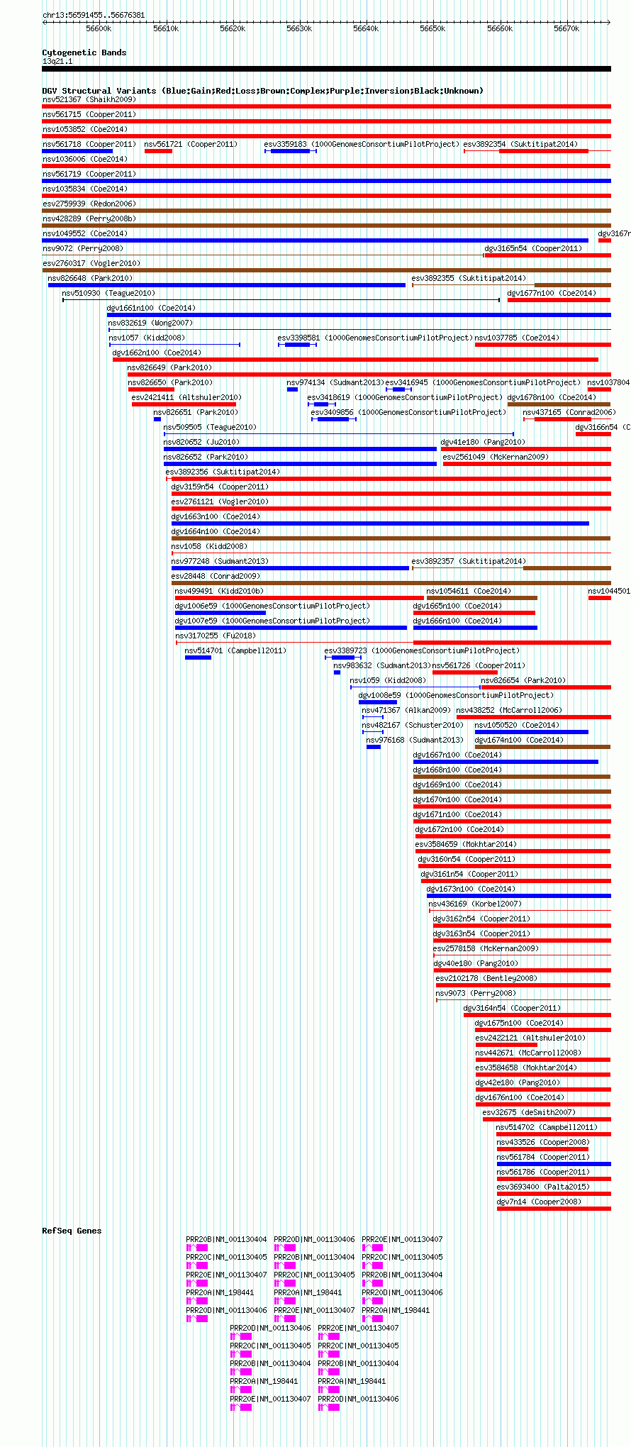Open esv2421411 (Altshuler2010) label
Image resolution: width=631 pixels, height=1447 pixels.
pyautogui.click(x=186, y=397)
